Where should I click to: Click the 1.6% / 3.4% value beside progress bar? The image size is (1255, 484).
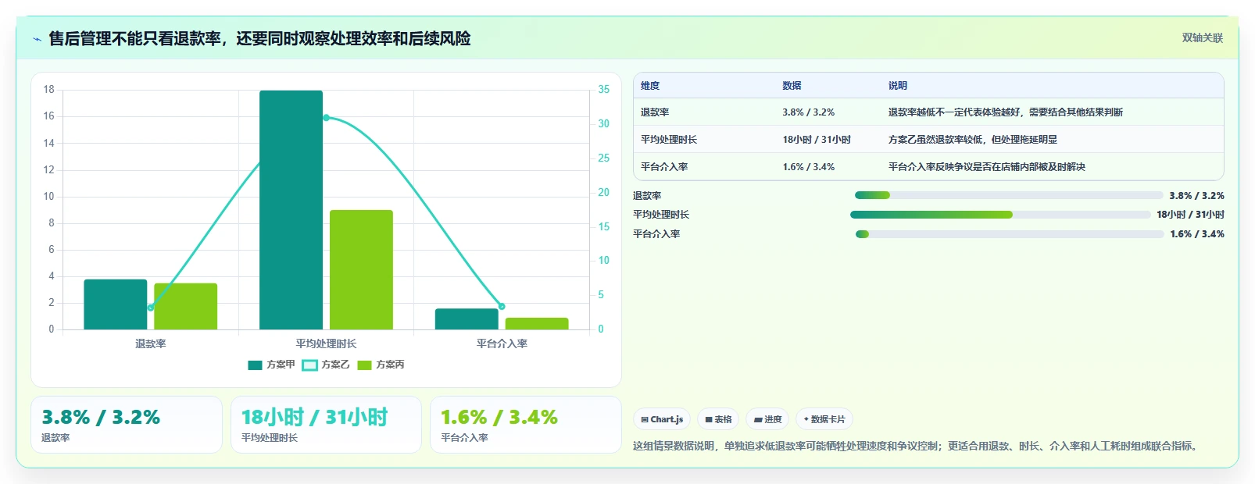click(1197, 234)
